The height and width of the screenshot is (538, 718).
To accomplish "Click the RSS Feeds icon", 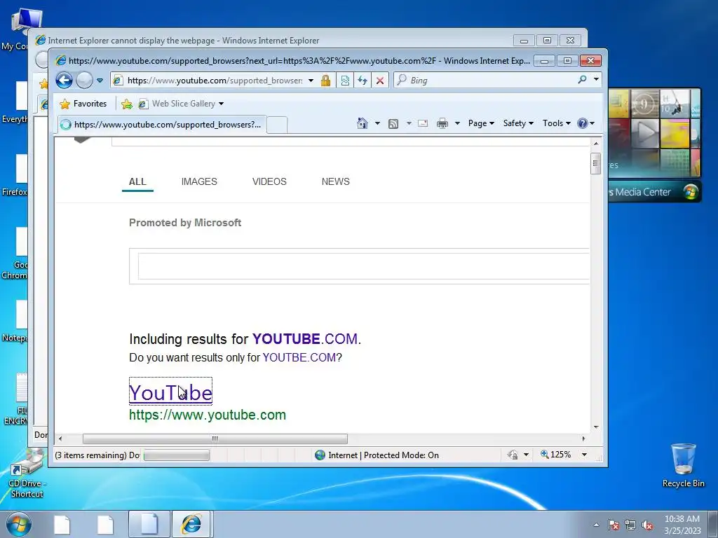I will point(393,123).
